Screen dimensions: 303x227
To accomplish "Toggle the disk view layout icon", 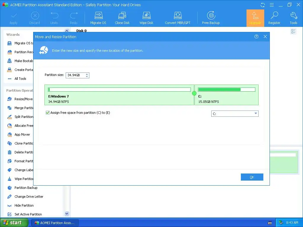I will click(x=293, y=31).
